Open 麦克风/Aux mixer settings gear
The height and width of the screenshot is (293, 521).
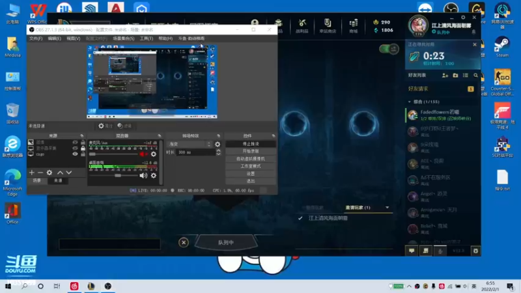154,154
